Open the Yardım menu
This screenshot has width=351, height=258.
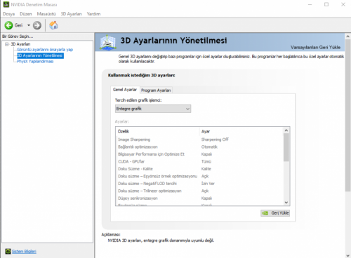93,14
